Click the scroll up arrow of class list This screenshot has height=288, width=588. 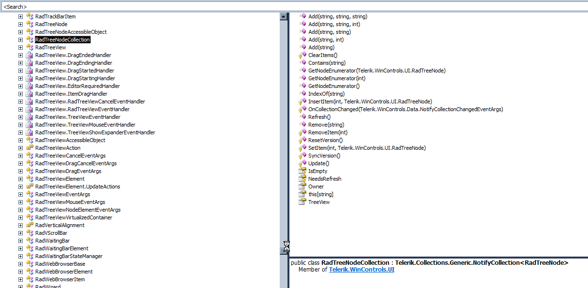tap(284, 16)
